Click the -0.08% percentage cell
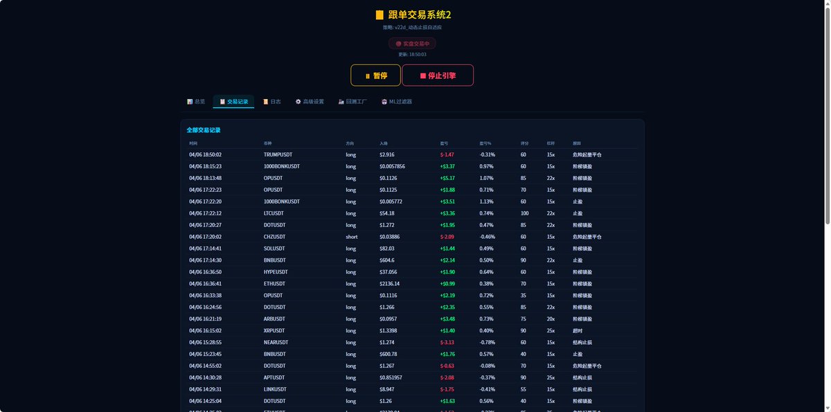This screenshot has width=831, height=412. point(488,366)
